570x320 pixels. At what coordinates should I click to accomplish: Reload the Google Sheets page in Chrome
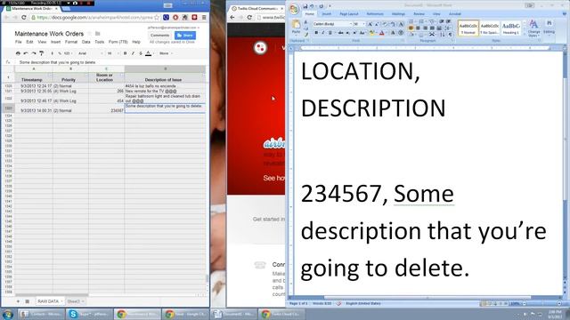coord(24,17)
